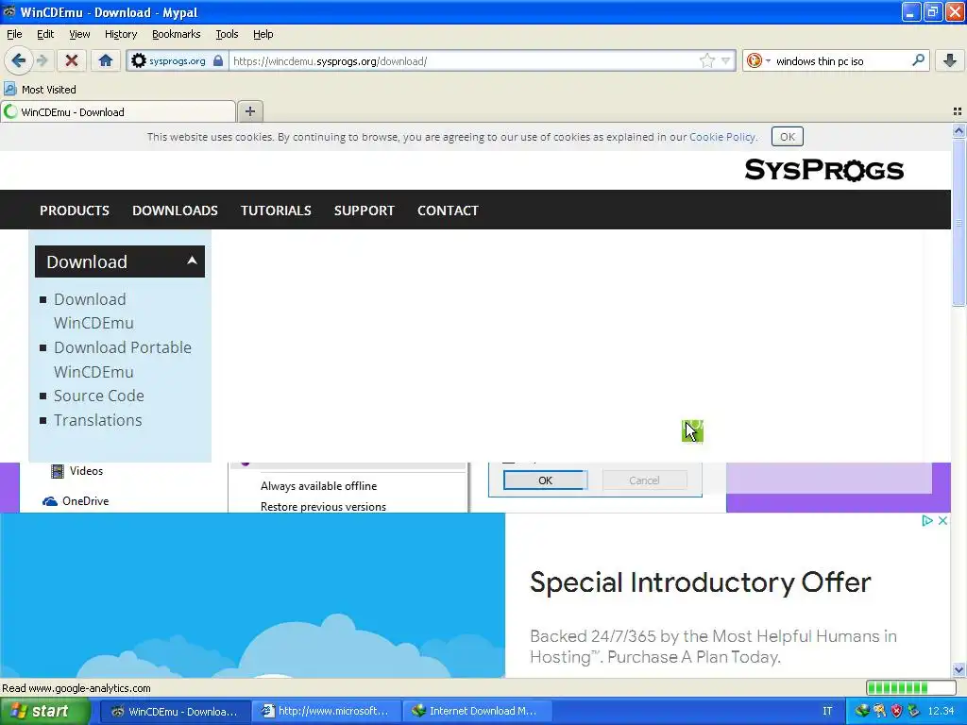The height and width of the screenshot is (725, 967).
Task: Open the Bookmarks menu
Action: coord(176,34)
